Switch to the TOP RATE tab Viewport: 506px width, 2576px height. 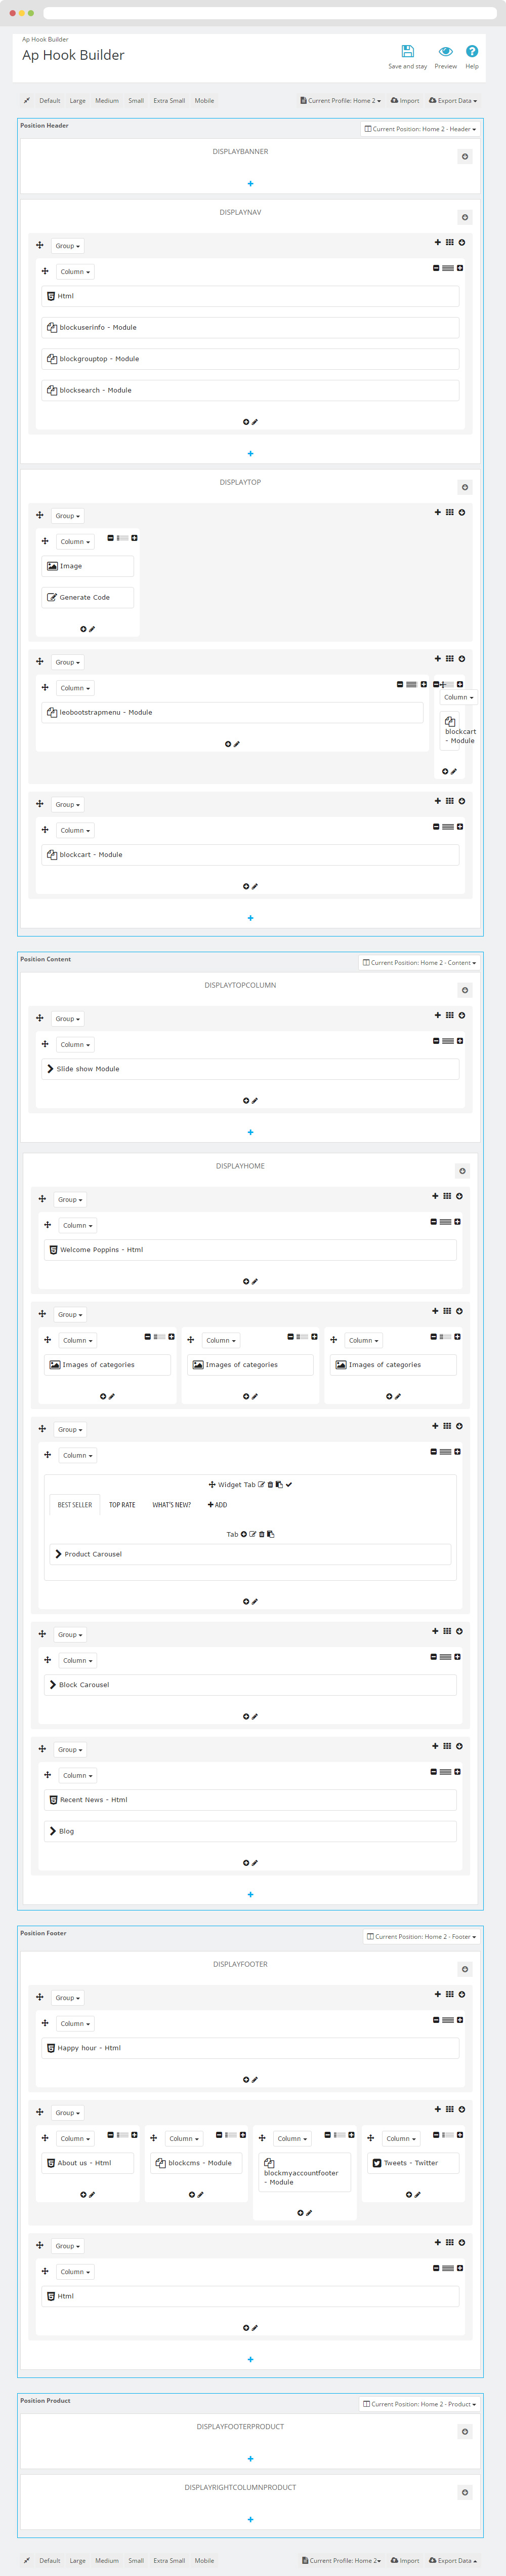point(122,1504)
